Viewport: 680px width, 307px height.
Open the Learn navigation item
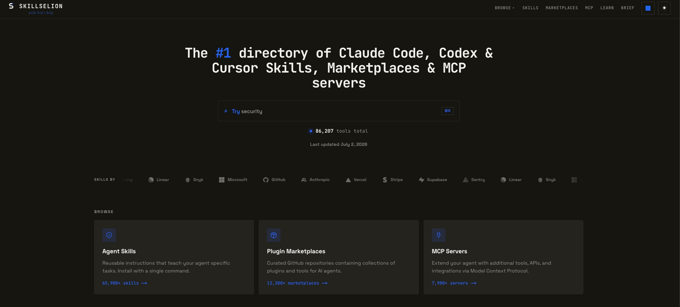coord(607,8)
